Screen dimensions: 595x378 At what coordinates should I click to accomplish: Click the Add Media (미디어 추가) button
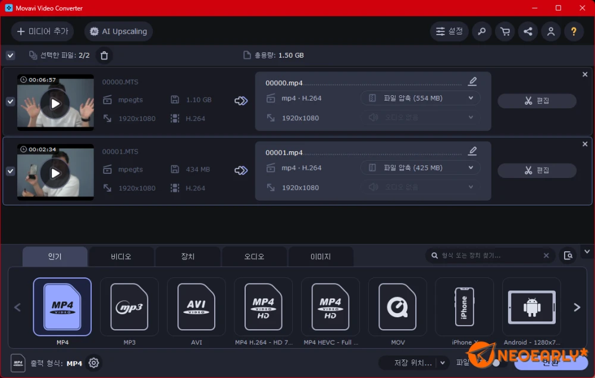pos(42,31)
